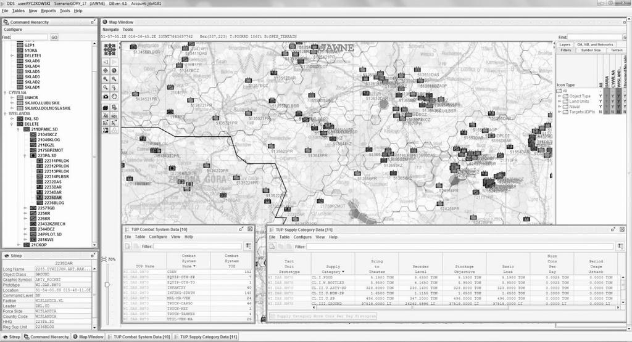Screen dimensions: 632x342
Task: Click the Find field in Map Window
Action: click(x=595, y=37)
